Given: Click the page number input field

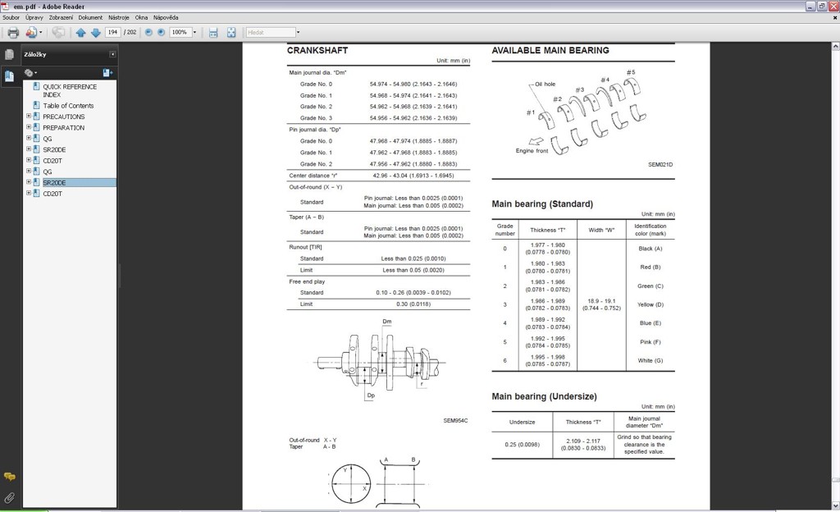Looking at the screenshot, I should tap(113, 33).
